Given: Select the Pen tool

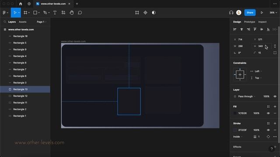Looking at the screenshot, I should 45,13.
